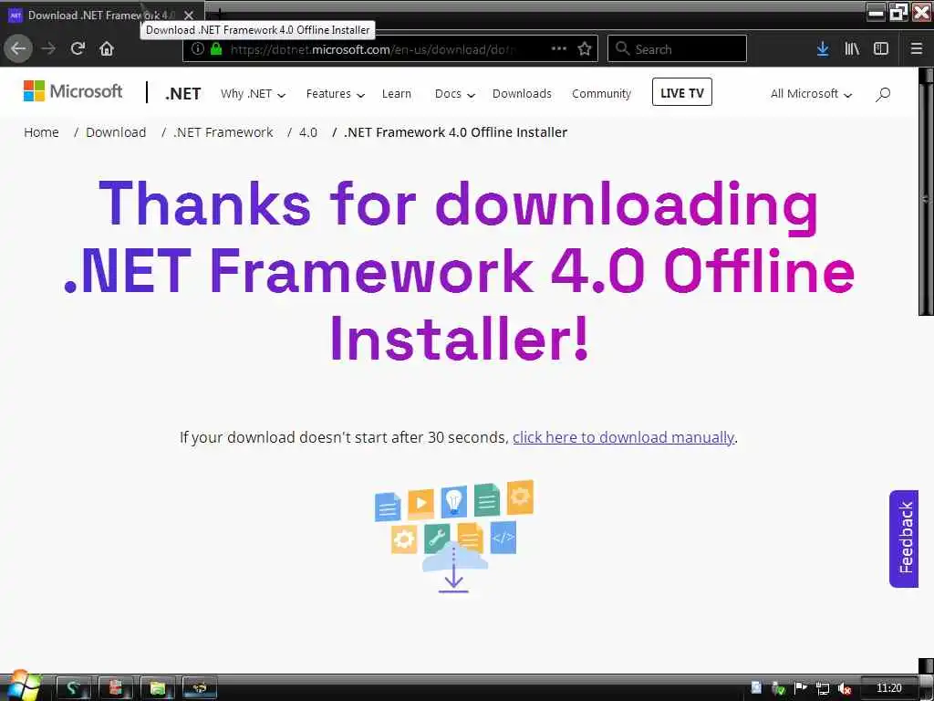Open the Action Center flag tray icon
The height and width of the screenshot is (701, 934).
click(801, 688)
